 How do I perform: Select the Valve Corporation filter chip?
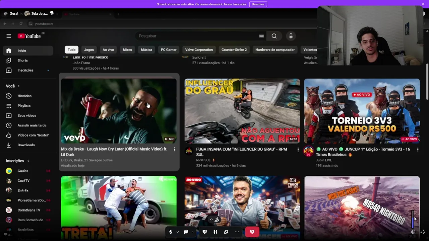coord(199,50)
